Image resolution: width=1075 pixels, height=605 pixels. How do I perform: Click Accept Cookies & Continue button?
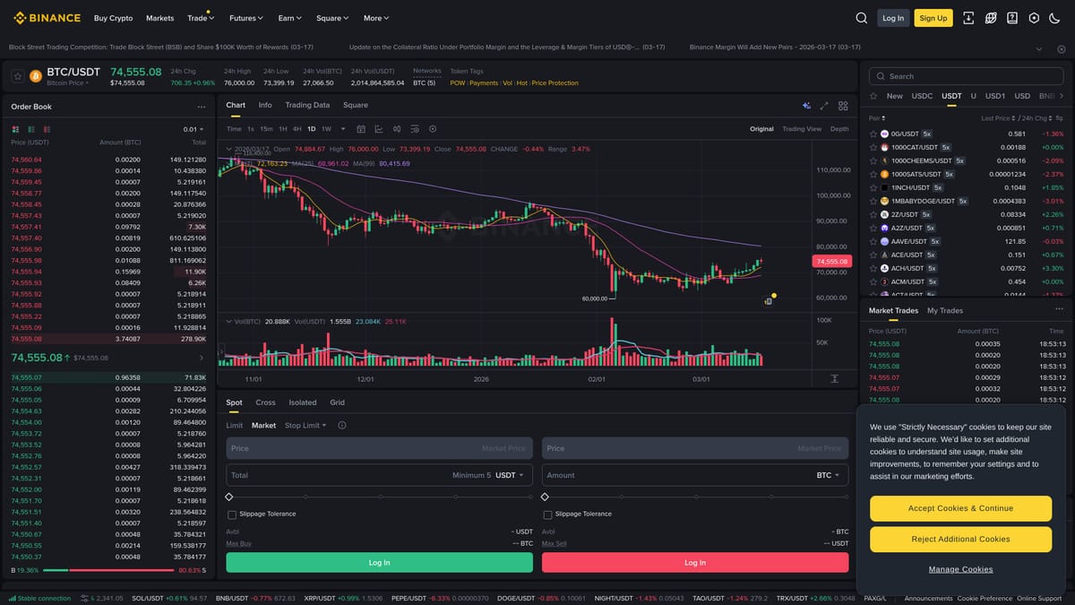coord(960,508)
